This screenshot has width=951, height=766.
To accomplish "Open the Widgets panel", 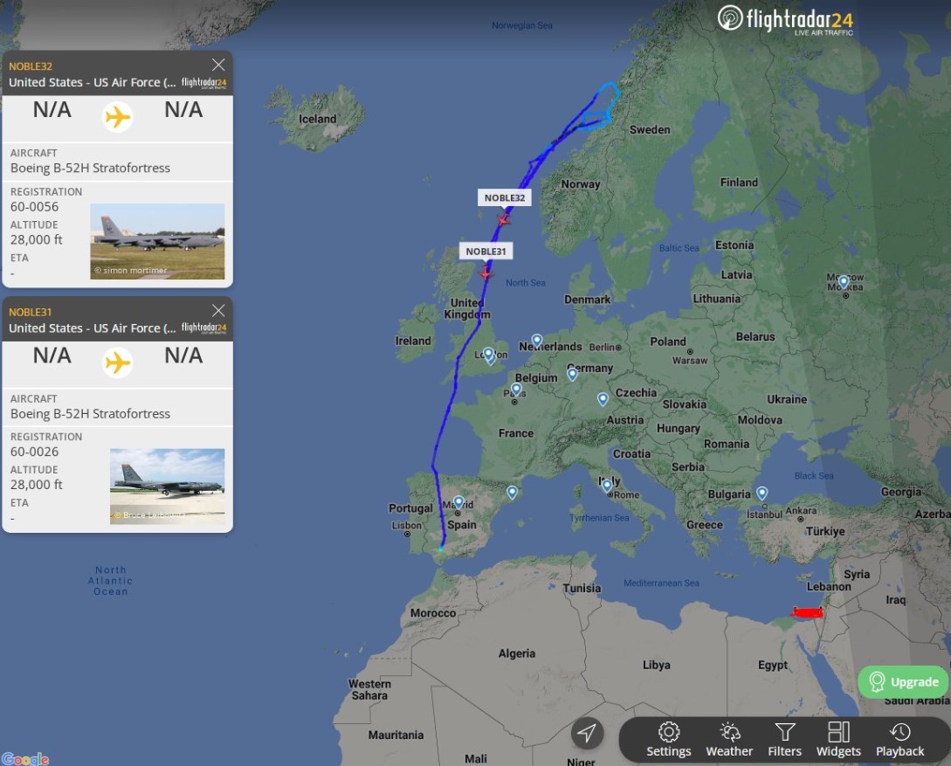I will tap(838, 739).
